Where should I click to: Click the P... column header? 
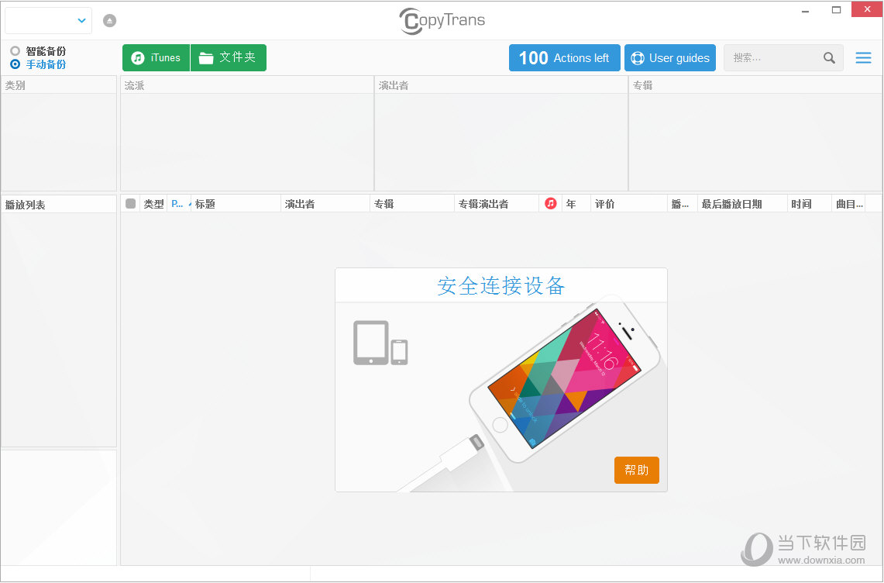pyautogui.click(x=179, y=204)
